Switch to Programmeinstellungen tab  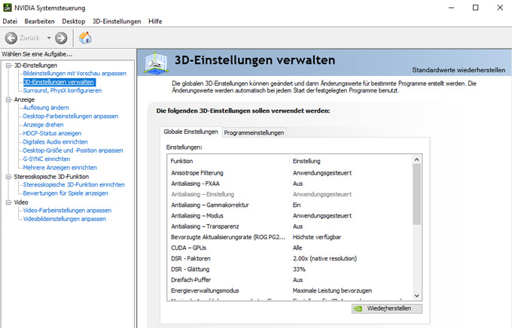pos(254,133)
